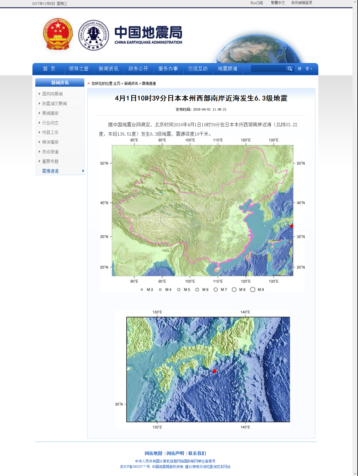
Task: Click the M3 magnitude legend circle
Action: pyautogui.click(x=142, y=290)
